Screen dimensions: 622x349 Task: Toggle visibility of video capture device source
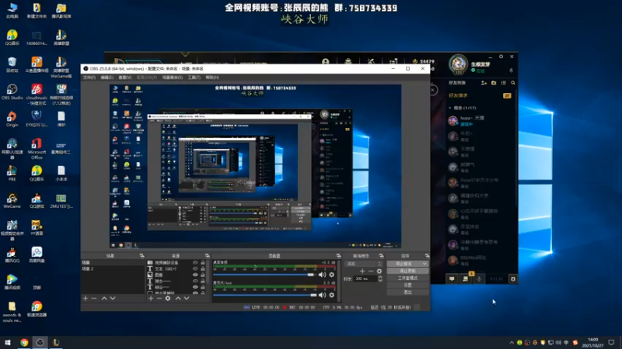point(195,262)
